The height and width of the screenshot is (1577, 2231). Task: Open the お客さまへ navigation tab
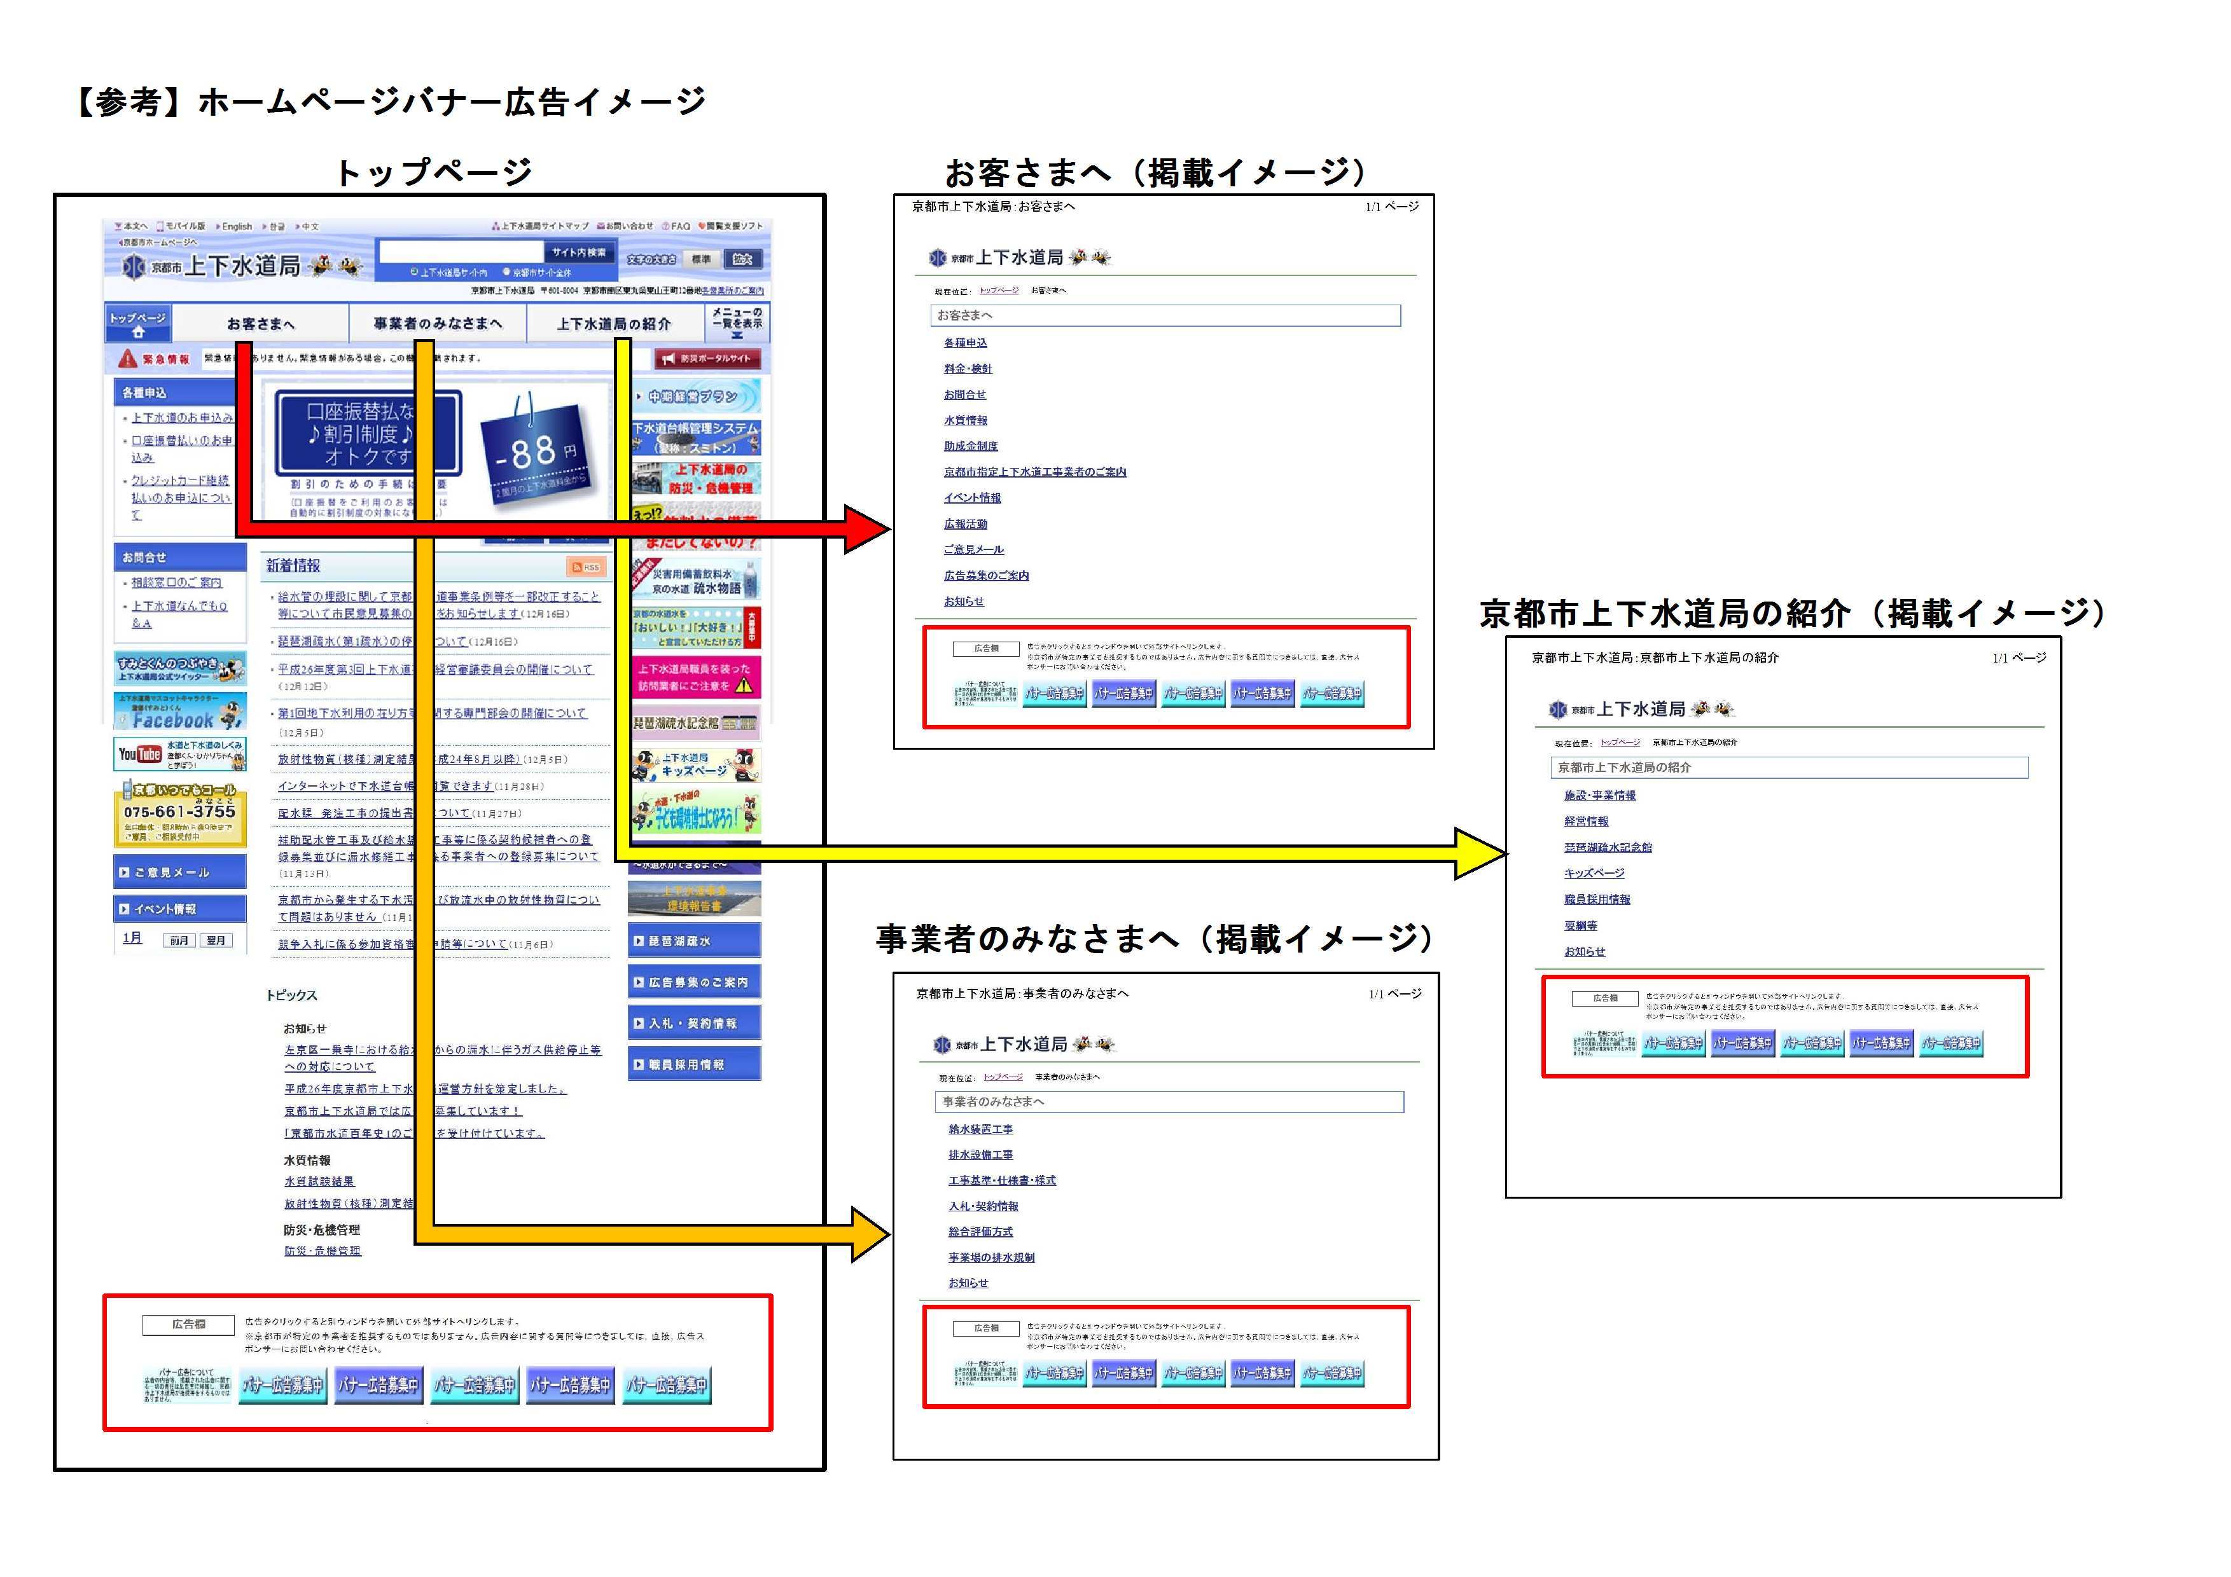coord(260,324)
